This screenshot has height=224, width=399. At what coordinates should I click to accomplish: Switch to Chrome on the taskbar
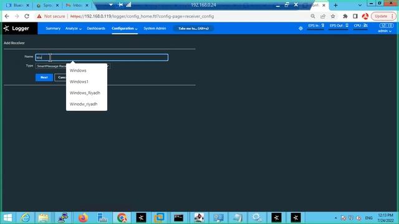click(122, 218)
